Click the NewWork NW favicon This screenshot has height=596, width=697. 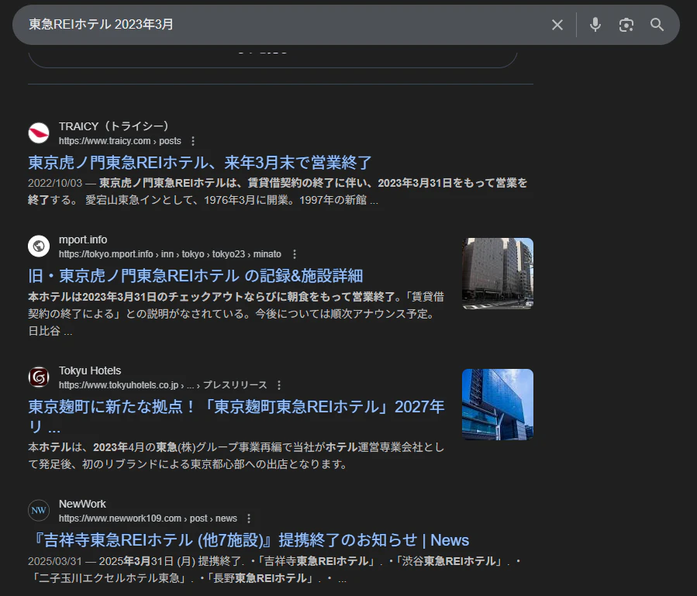(x=39, y=510)
